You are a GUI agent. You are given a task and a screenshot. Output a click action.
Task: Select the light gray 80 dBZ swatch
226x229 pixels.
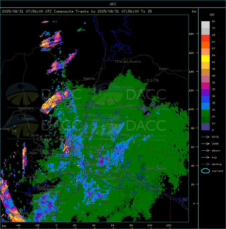205,24
